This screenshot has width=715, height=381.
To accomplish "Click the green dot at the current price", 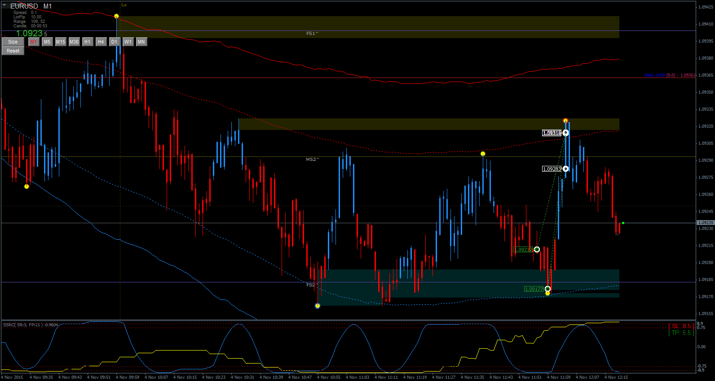I will pyautogui.click(x=623, y=223).
